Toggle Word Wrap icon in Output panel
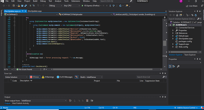The height and width of the screenshot is (110, 204). [x=92, y=101]
